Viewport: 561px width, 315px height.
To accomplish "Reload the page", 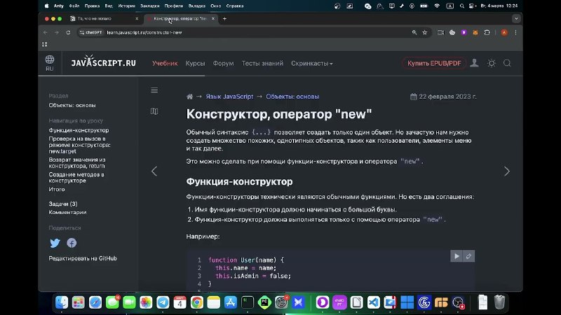I will (x=68, y=32).
